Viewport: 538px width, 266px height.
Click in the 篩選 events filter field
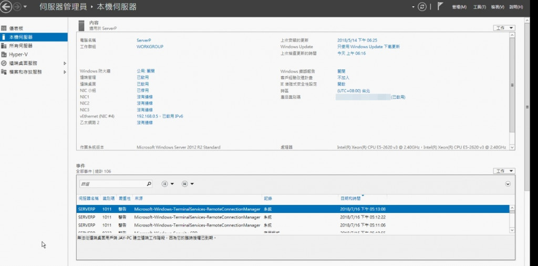click(112, 184)
